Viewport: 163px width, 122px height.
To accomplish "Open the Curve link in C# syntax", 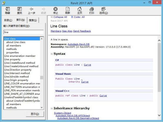I will click(x=87, y=65).
